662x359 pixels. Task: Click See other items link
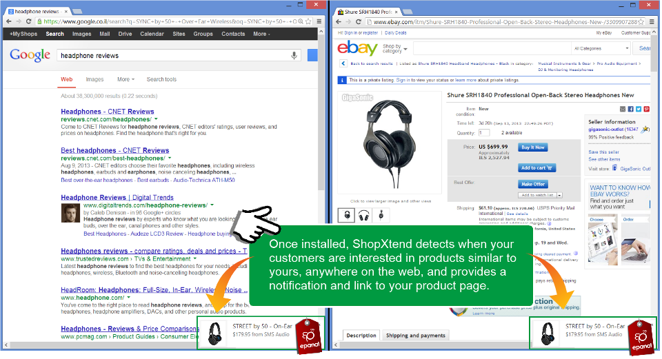coord(604,159)
